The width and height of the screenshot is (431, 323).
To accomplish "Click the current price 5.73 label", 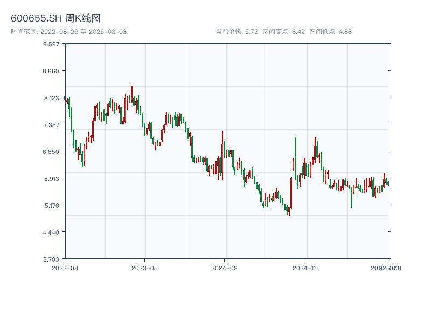I will point(237,32).
